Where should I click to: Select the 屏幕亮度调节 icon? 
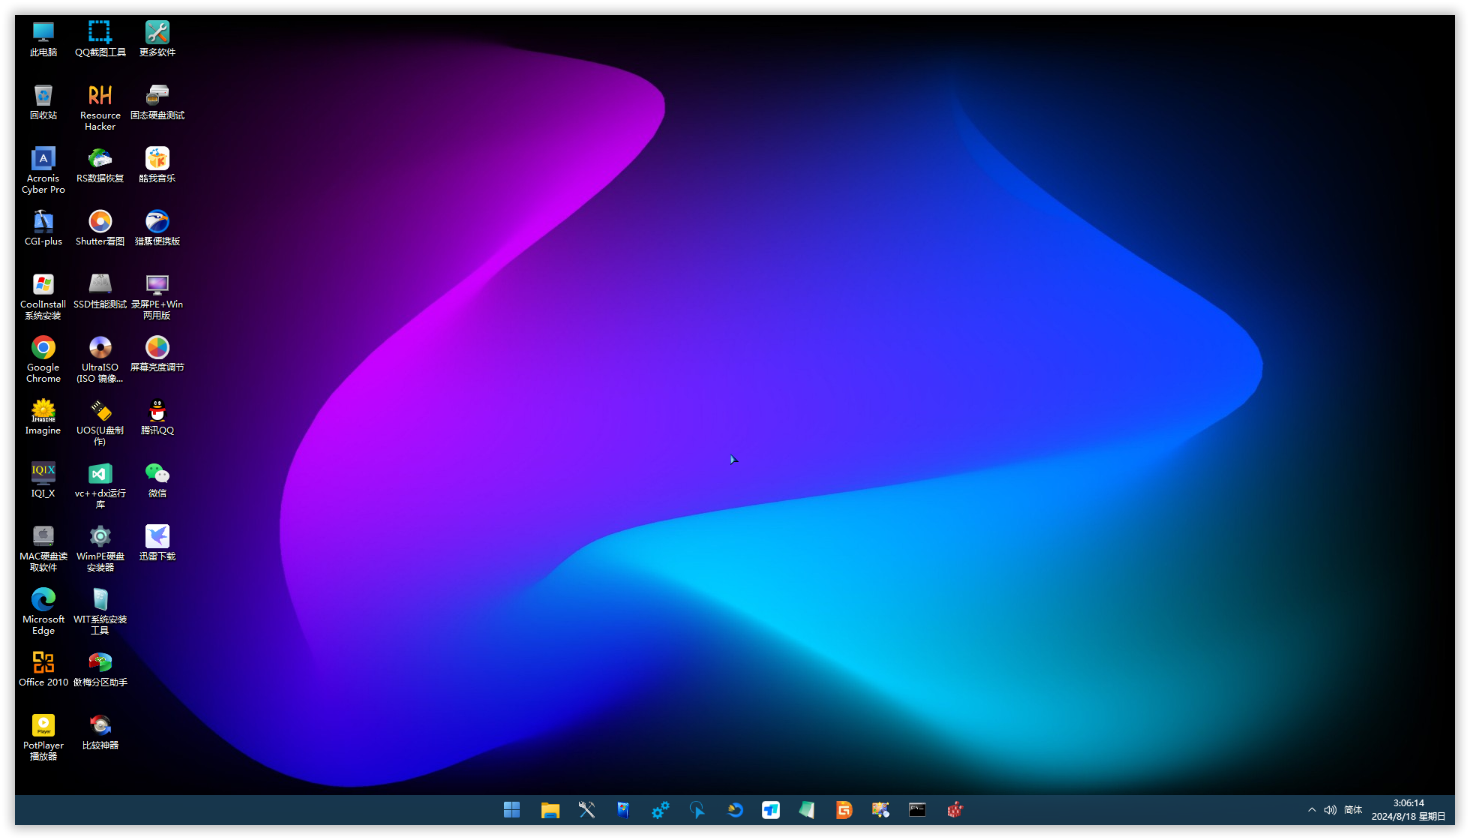pyautogui.click(x=157, y=354)
